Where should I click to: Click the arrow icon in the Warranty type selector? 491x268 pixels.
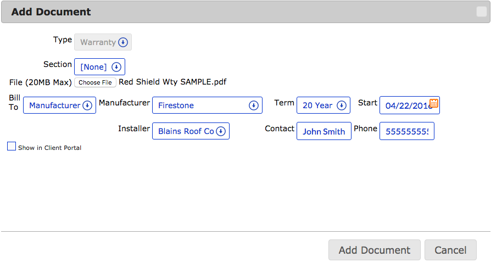point(123,42)
